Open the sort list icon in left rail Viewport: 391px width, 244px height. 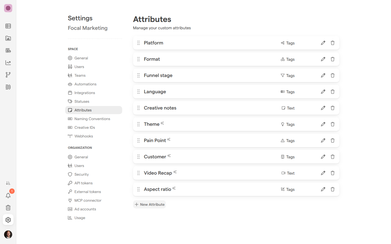click(x=8, y=183)
